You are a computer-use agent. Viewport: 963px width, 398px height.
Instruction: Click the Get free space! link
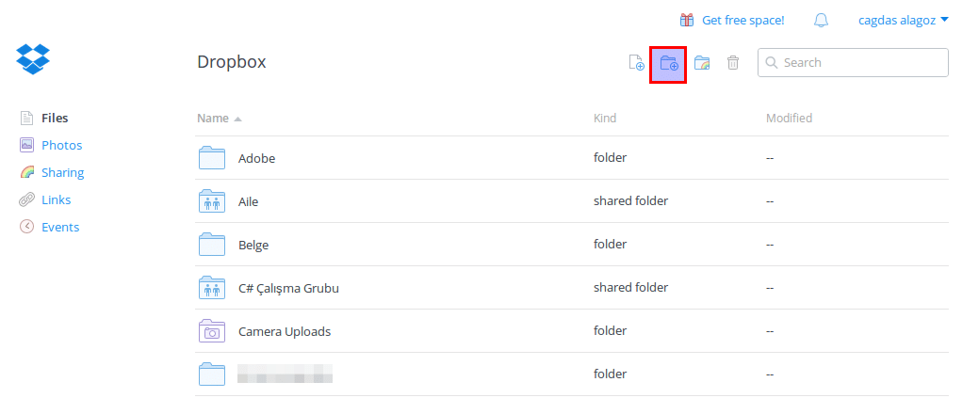743,21
